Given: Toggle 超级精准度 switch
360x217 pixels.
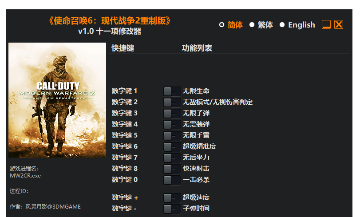Looking at the screenshot, I should click(172, 146).
